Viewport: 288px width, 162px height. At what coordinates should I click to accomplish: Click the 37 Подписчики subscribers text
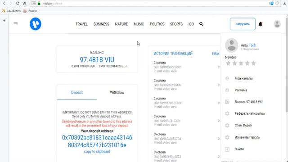pos(250,49)
